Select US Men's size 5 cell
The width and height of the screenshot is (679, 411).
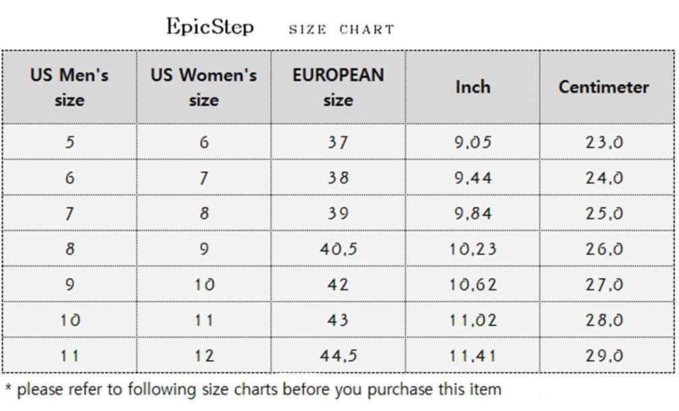[x=69, y=142]
